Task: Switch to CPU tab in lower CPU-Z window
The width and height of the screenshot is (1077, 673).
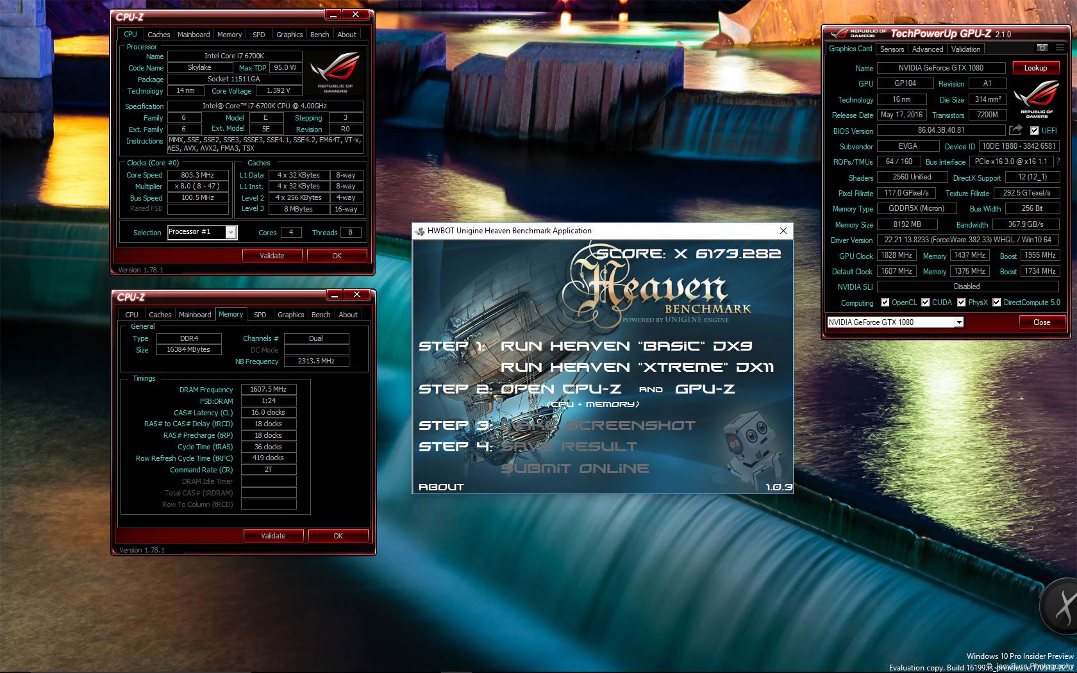Action: click(x=131, y=315)
